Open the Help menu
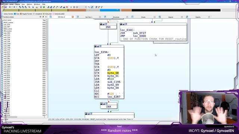 pos(44,4)
